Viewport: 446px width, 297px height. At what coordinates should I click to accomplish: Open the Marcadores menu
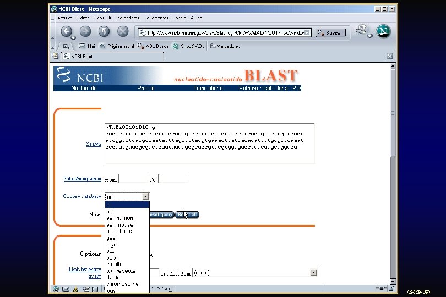[x=128, y=18]
